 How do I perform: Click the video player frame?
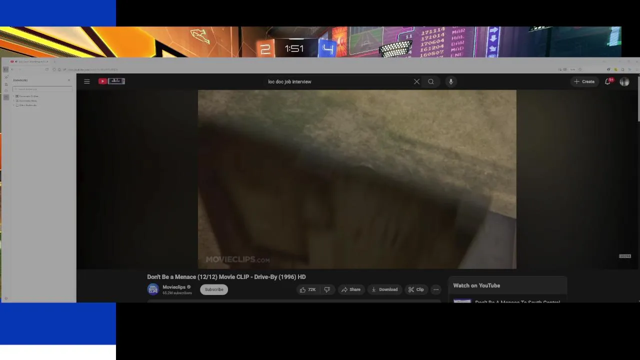coord(357,179)
